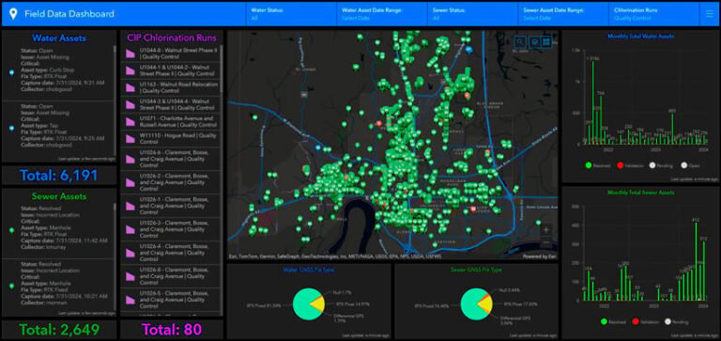Click the Total: 6,191 water assets indicator
The image size is (721, 341).
click(58, 176)
